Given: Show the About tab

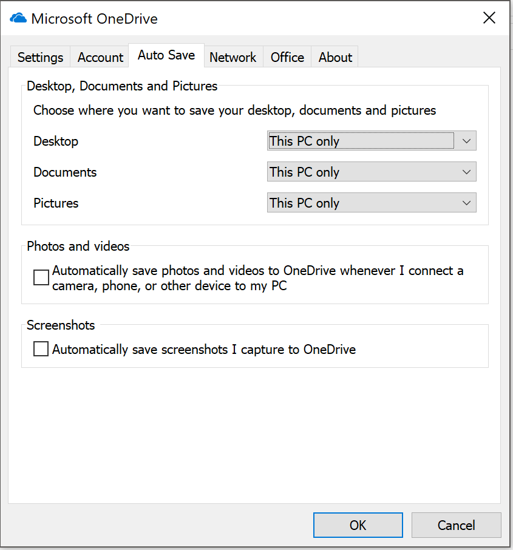Looking at the screenshot, I should tap(335, 57).
